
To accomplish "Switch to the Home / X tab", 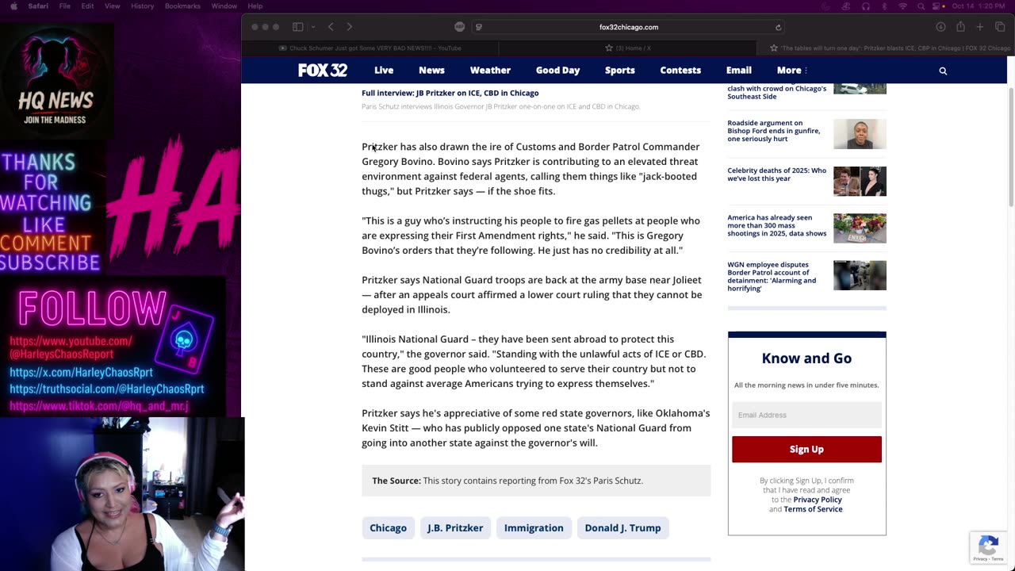I will pos(626,48).
